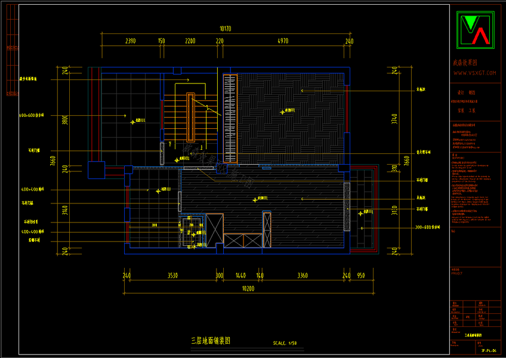Click the sheet number 3F-PL-06

pos(489,351)
